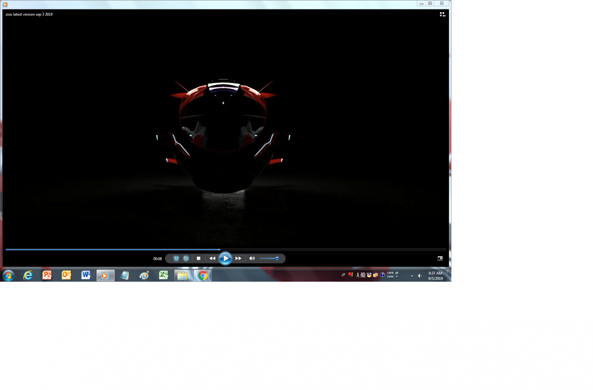Show hidden system tray icons
Image resolution: width=593 pixels, height=390 pixels.
click(412, 276)
